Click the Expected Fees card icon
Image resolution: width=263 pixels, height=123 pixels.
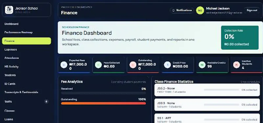[x=64, y=65]
